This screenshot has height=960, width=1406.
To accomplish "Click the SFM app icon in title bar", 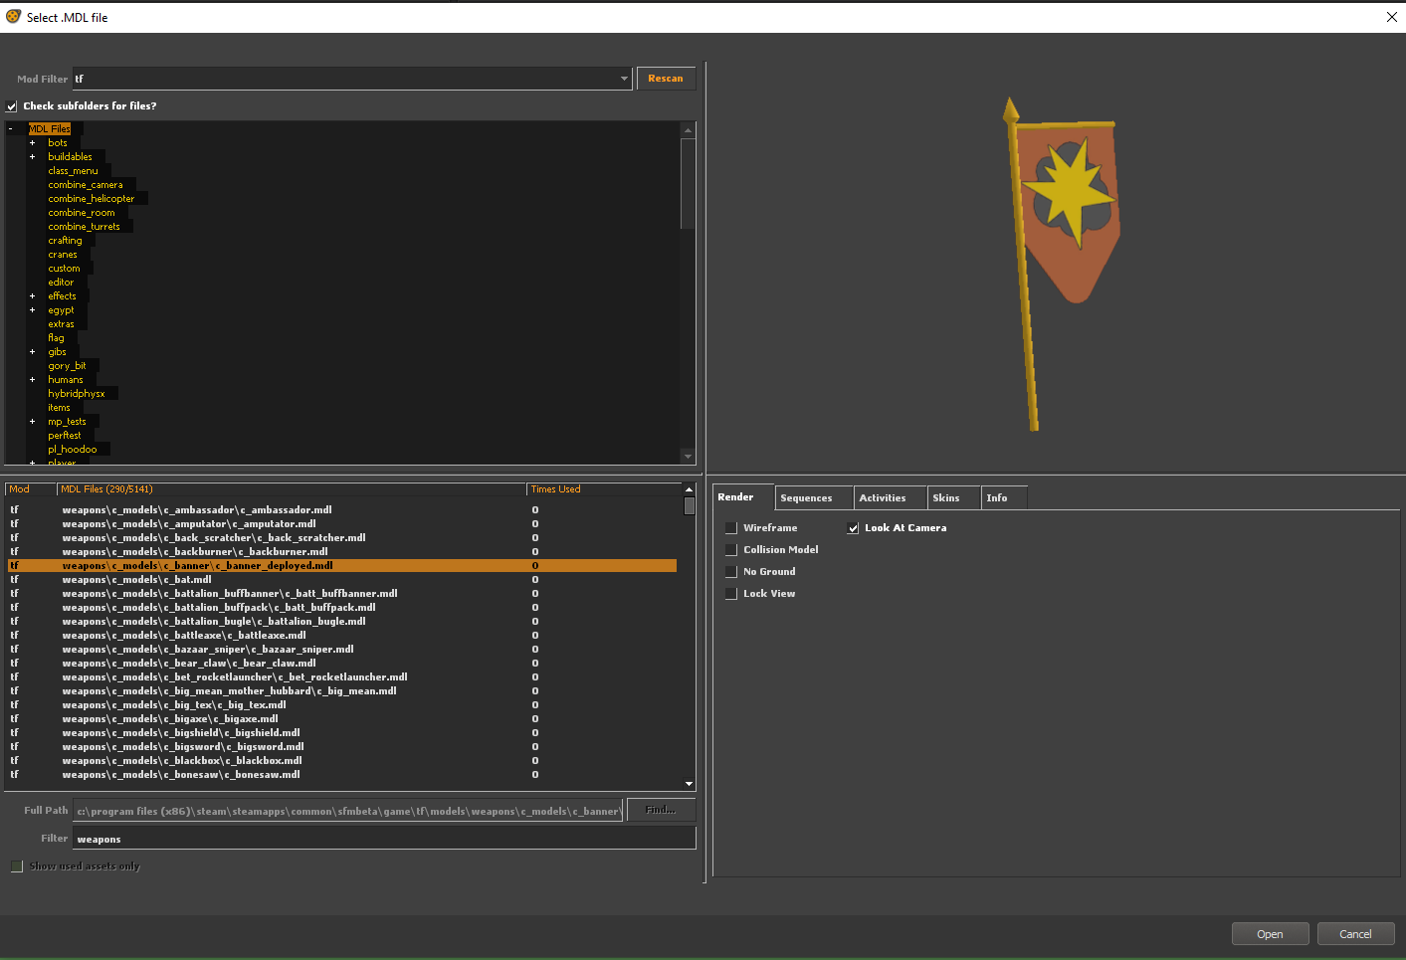I will 13,16.
